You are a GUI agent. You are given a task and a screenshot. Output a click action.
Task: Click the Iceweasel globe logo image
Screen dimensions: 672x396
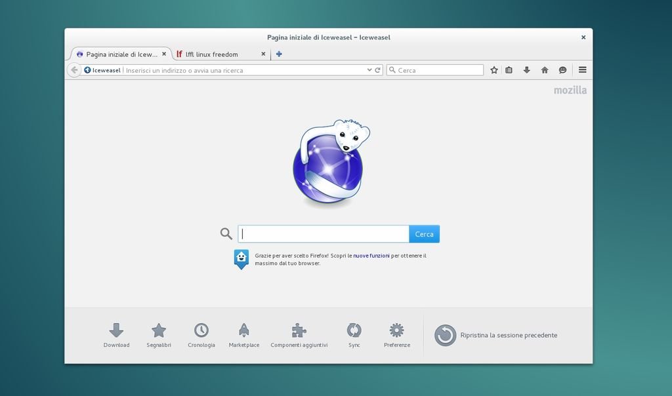click(331, 163)
